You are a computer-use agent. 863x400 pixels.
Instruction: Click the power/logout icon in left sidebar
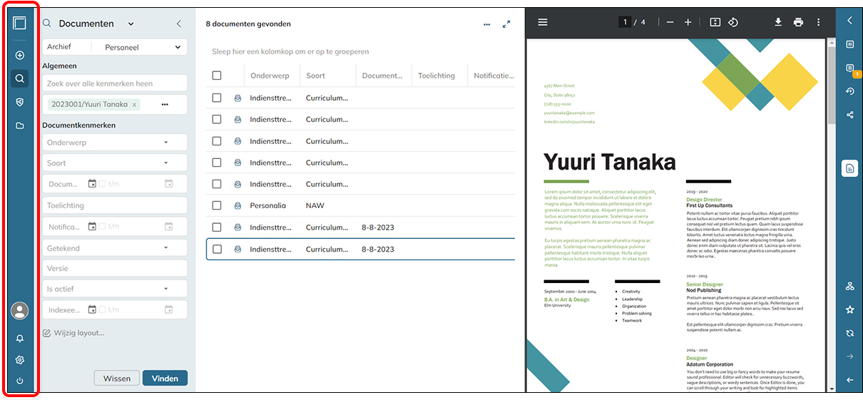tap(20, 381)
